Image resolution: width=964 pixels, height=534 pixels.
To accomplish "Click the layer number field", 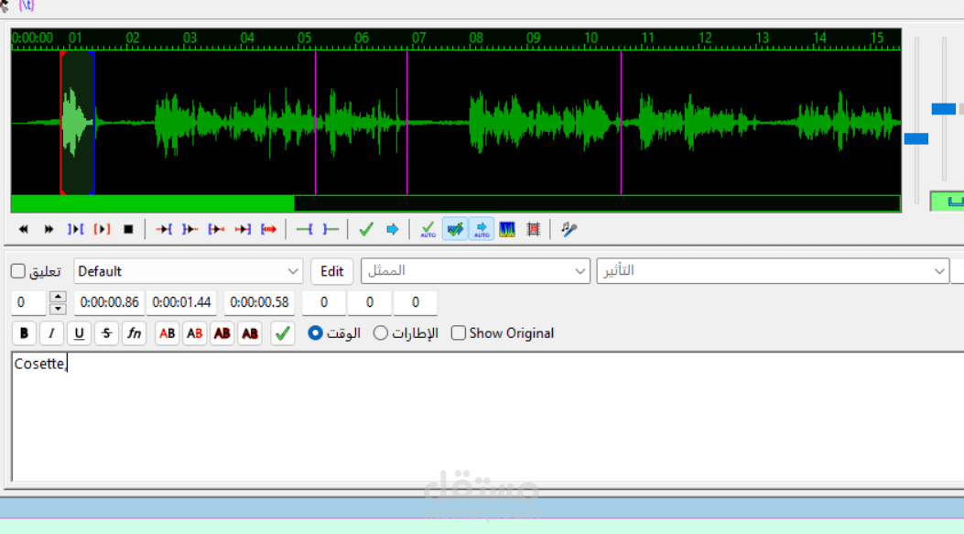I will (29, 302).
